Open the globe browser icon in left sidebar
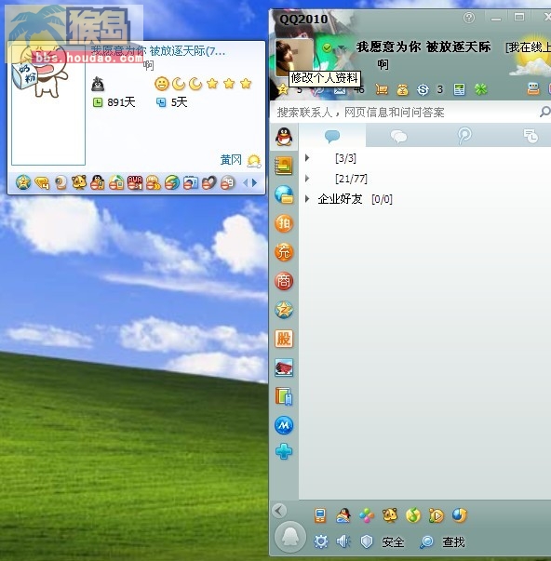The image size is (551, 561). coord(284,194)
